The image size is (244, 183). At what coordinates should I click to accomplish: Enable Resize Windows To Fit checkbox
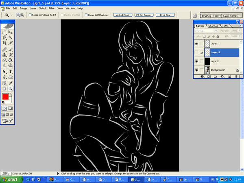pyautogui.click(x=30, y=15)
